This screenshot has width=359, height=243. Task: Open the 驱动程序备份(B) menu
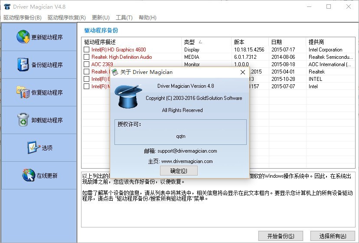(23, 18)
